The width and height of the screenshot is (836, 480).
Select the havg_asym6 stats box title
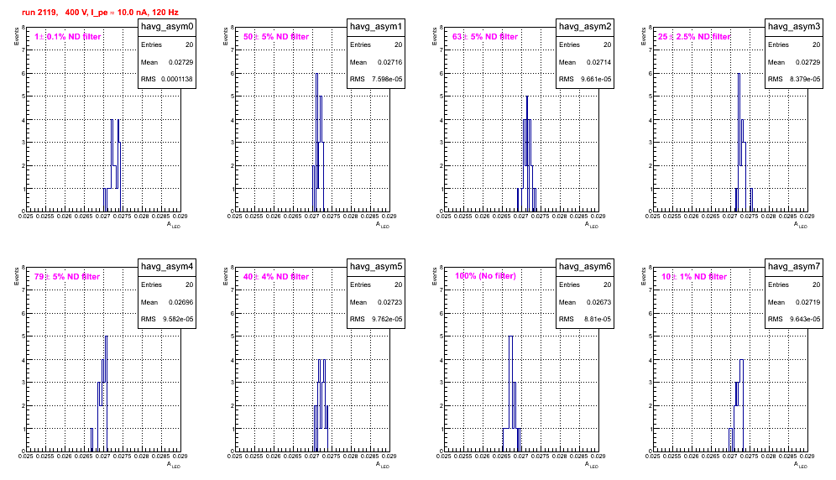(585, 267)
